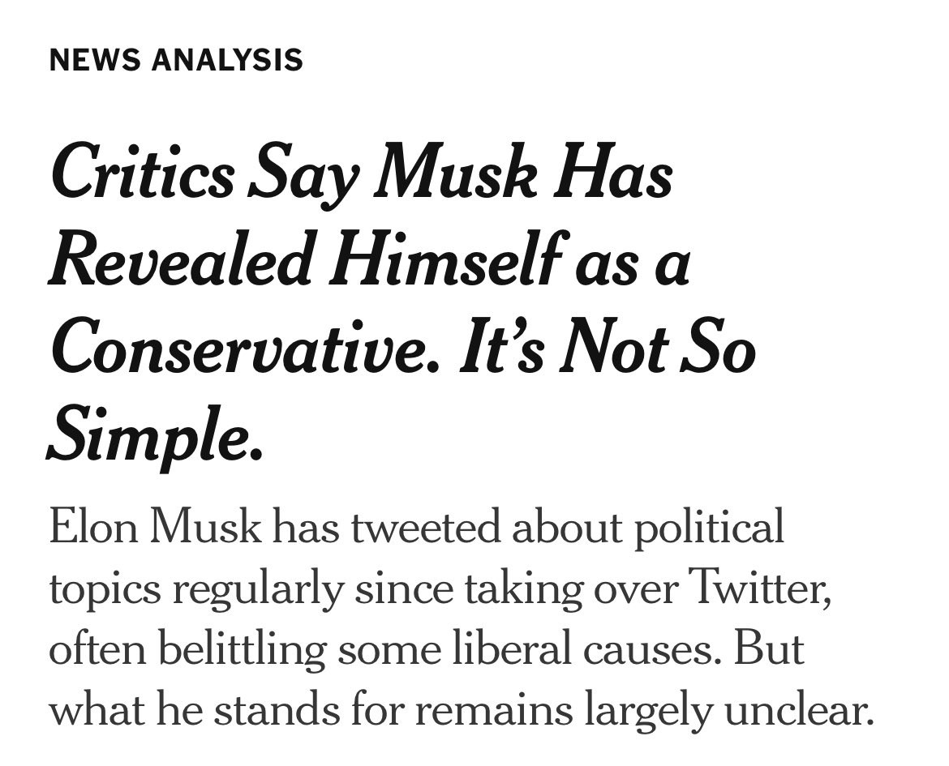Click "Elon Musk" in the summary text
949x766 pixels.
pyautogui.click(x=156, y=528)
